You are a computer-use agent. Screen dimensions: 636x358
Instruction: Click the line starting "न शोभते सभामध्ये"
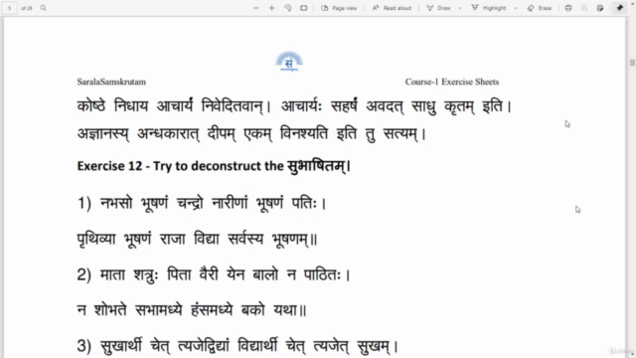pyautogui.click(x=192, y=310)
